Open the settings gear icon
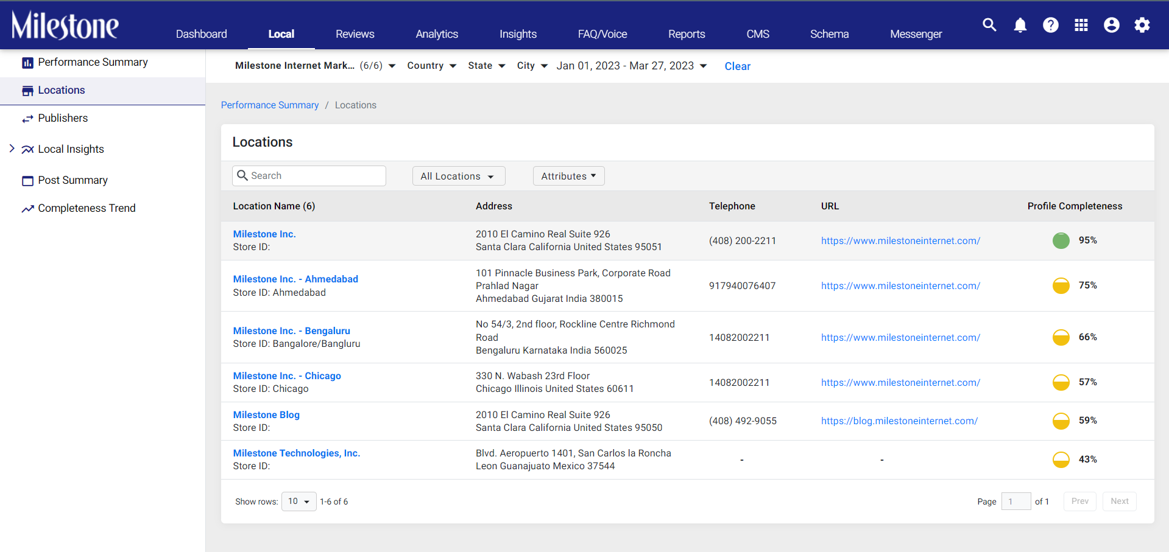The image size is (1169, 552). (1142, 25)
